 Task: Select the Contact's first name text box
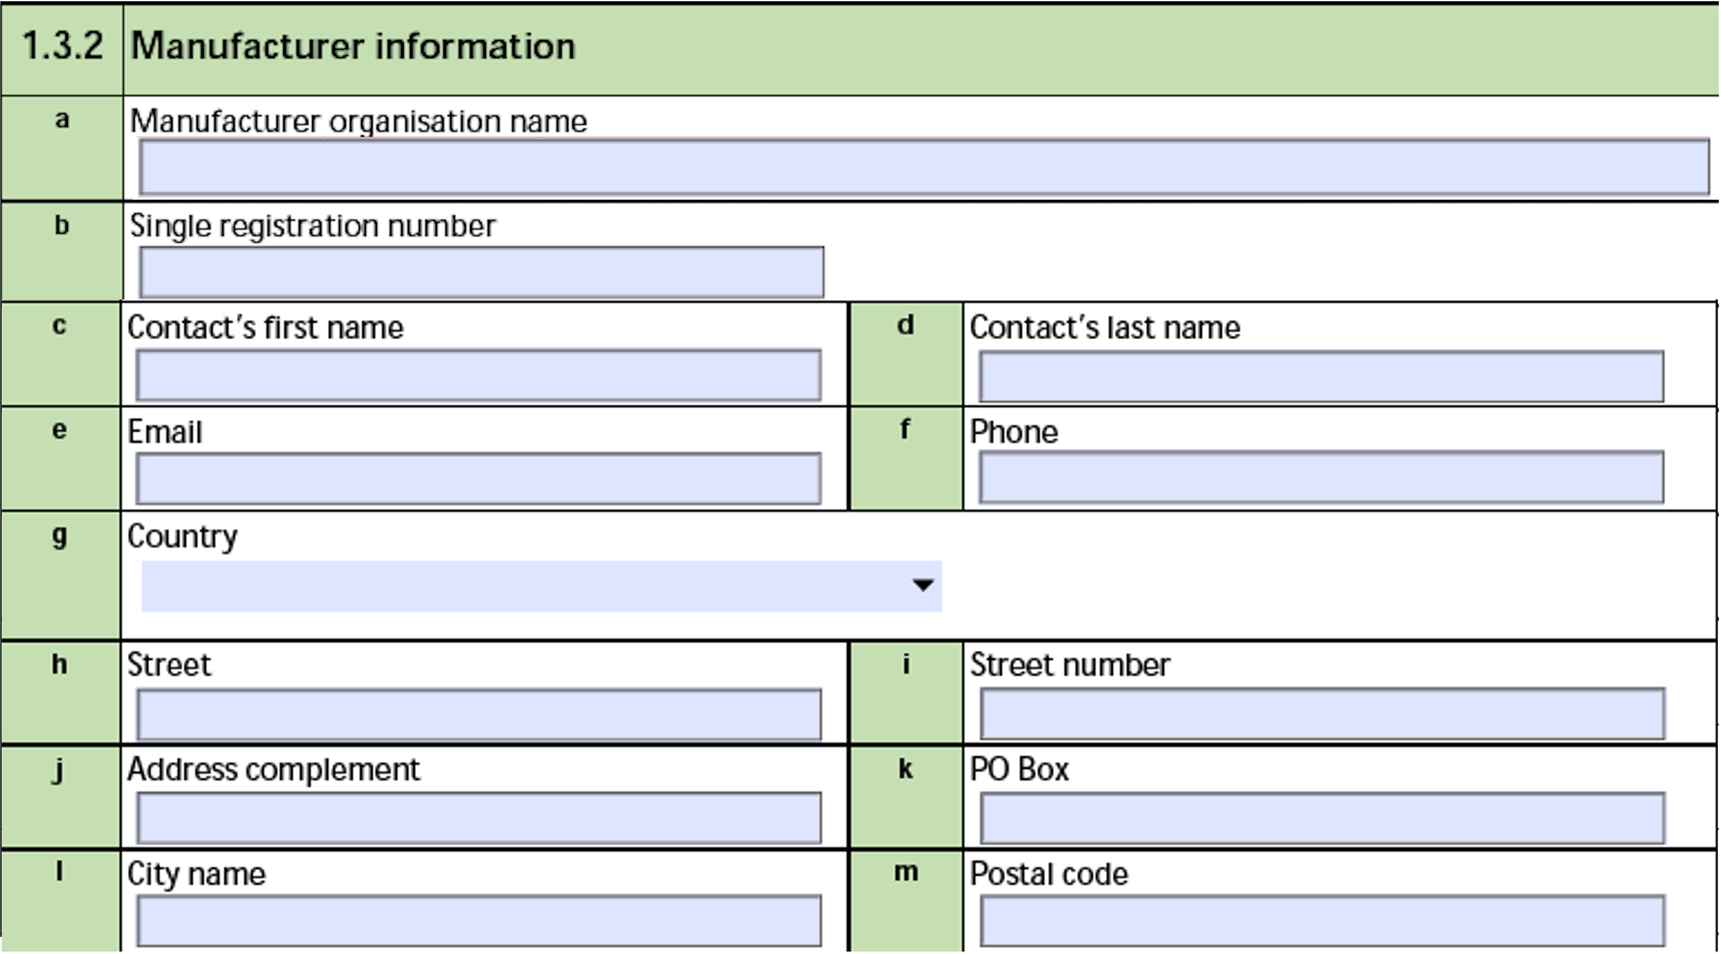(478, 375)
